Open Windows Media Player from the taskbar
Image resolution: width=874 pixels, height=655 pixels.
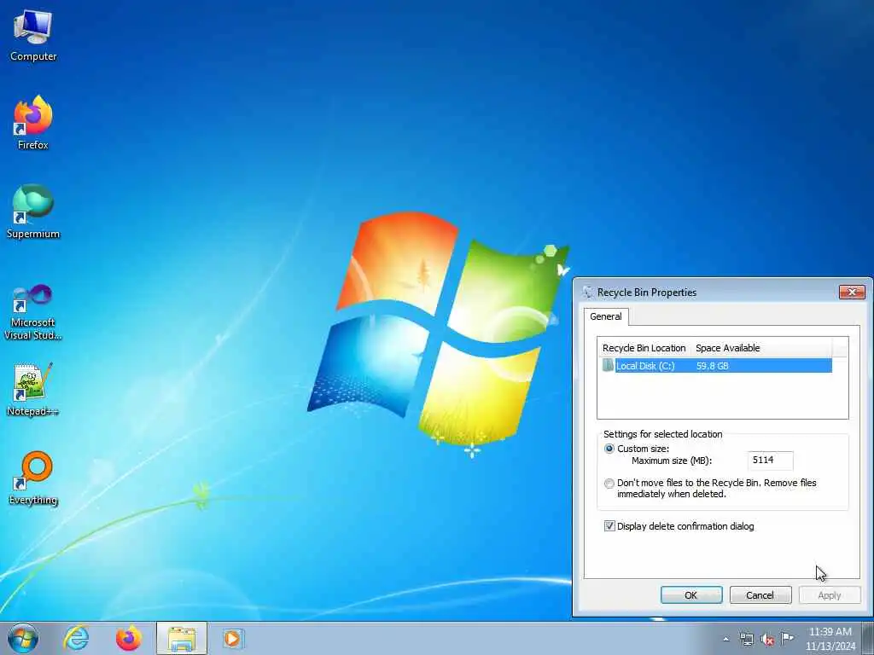(x=232, y=638)
